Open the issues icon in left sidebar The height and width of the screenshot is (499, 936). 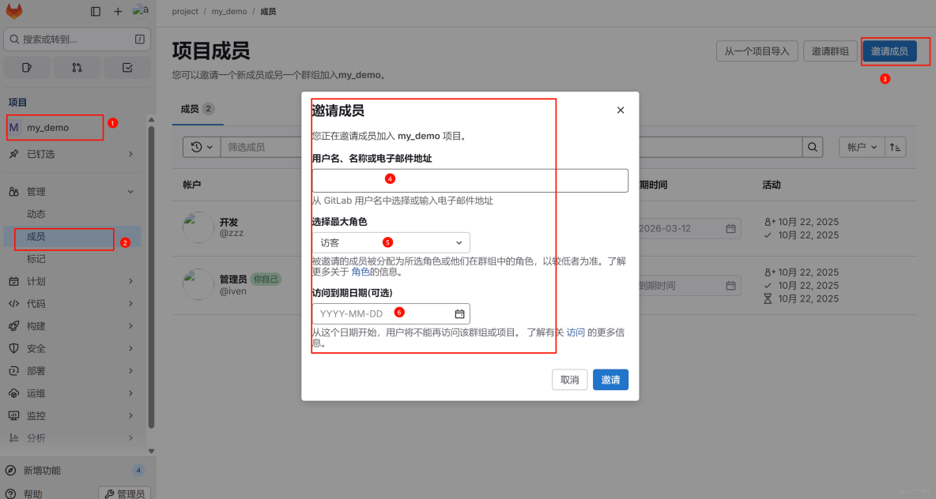coord(26,67)
